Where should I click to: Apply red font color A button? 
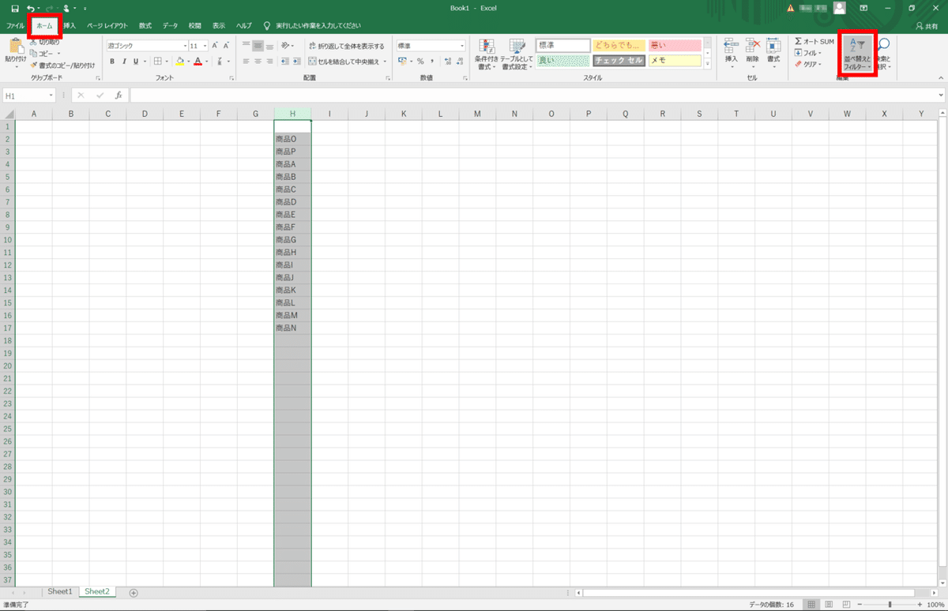pos(197,61)
